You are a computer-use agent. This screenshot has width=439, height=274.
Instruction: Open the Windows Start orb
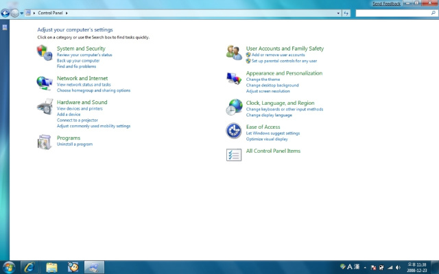[x=9, y=267]
